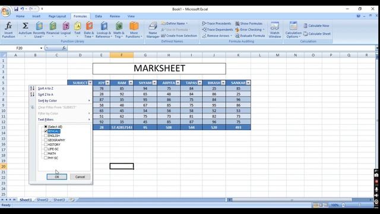Open the Recently Used functions icon
380x214 pixels.
coord(39,26)
